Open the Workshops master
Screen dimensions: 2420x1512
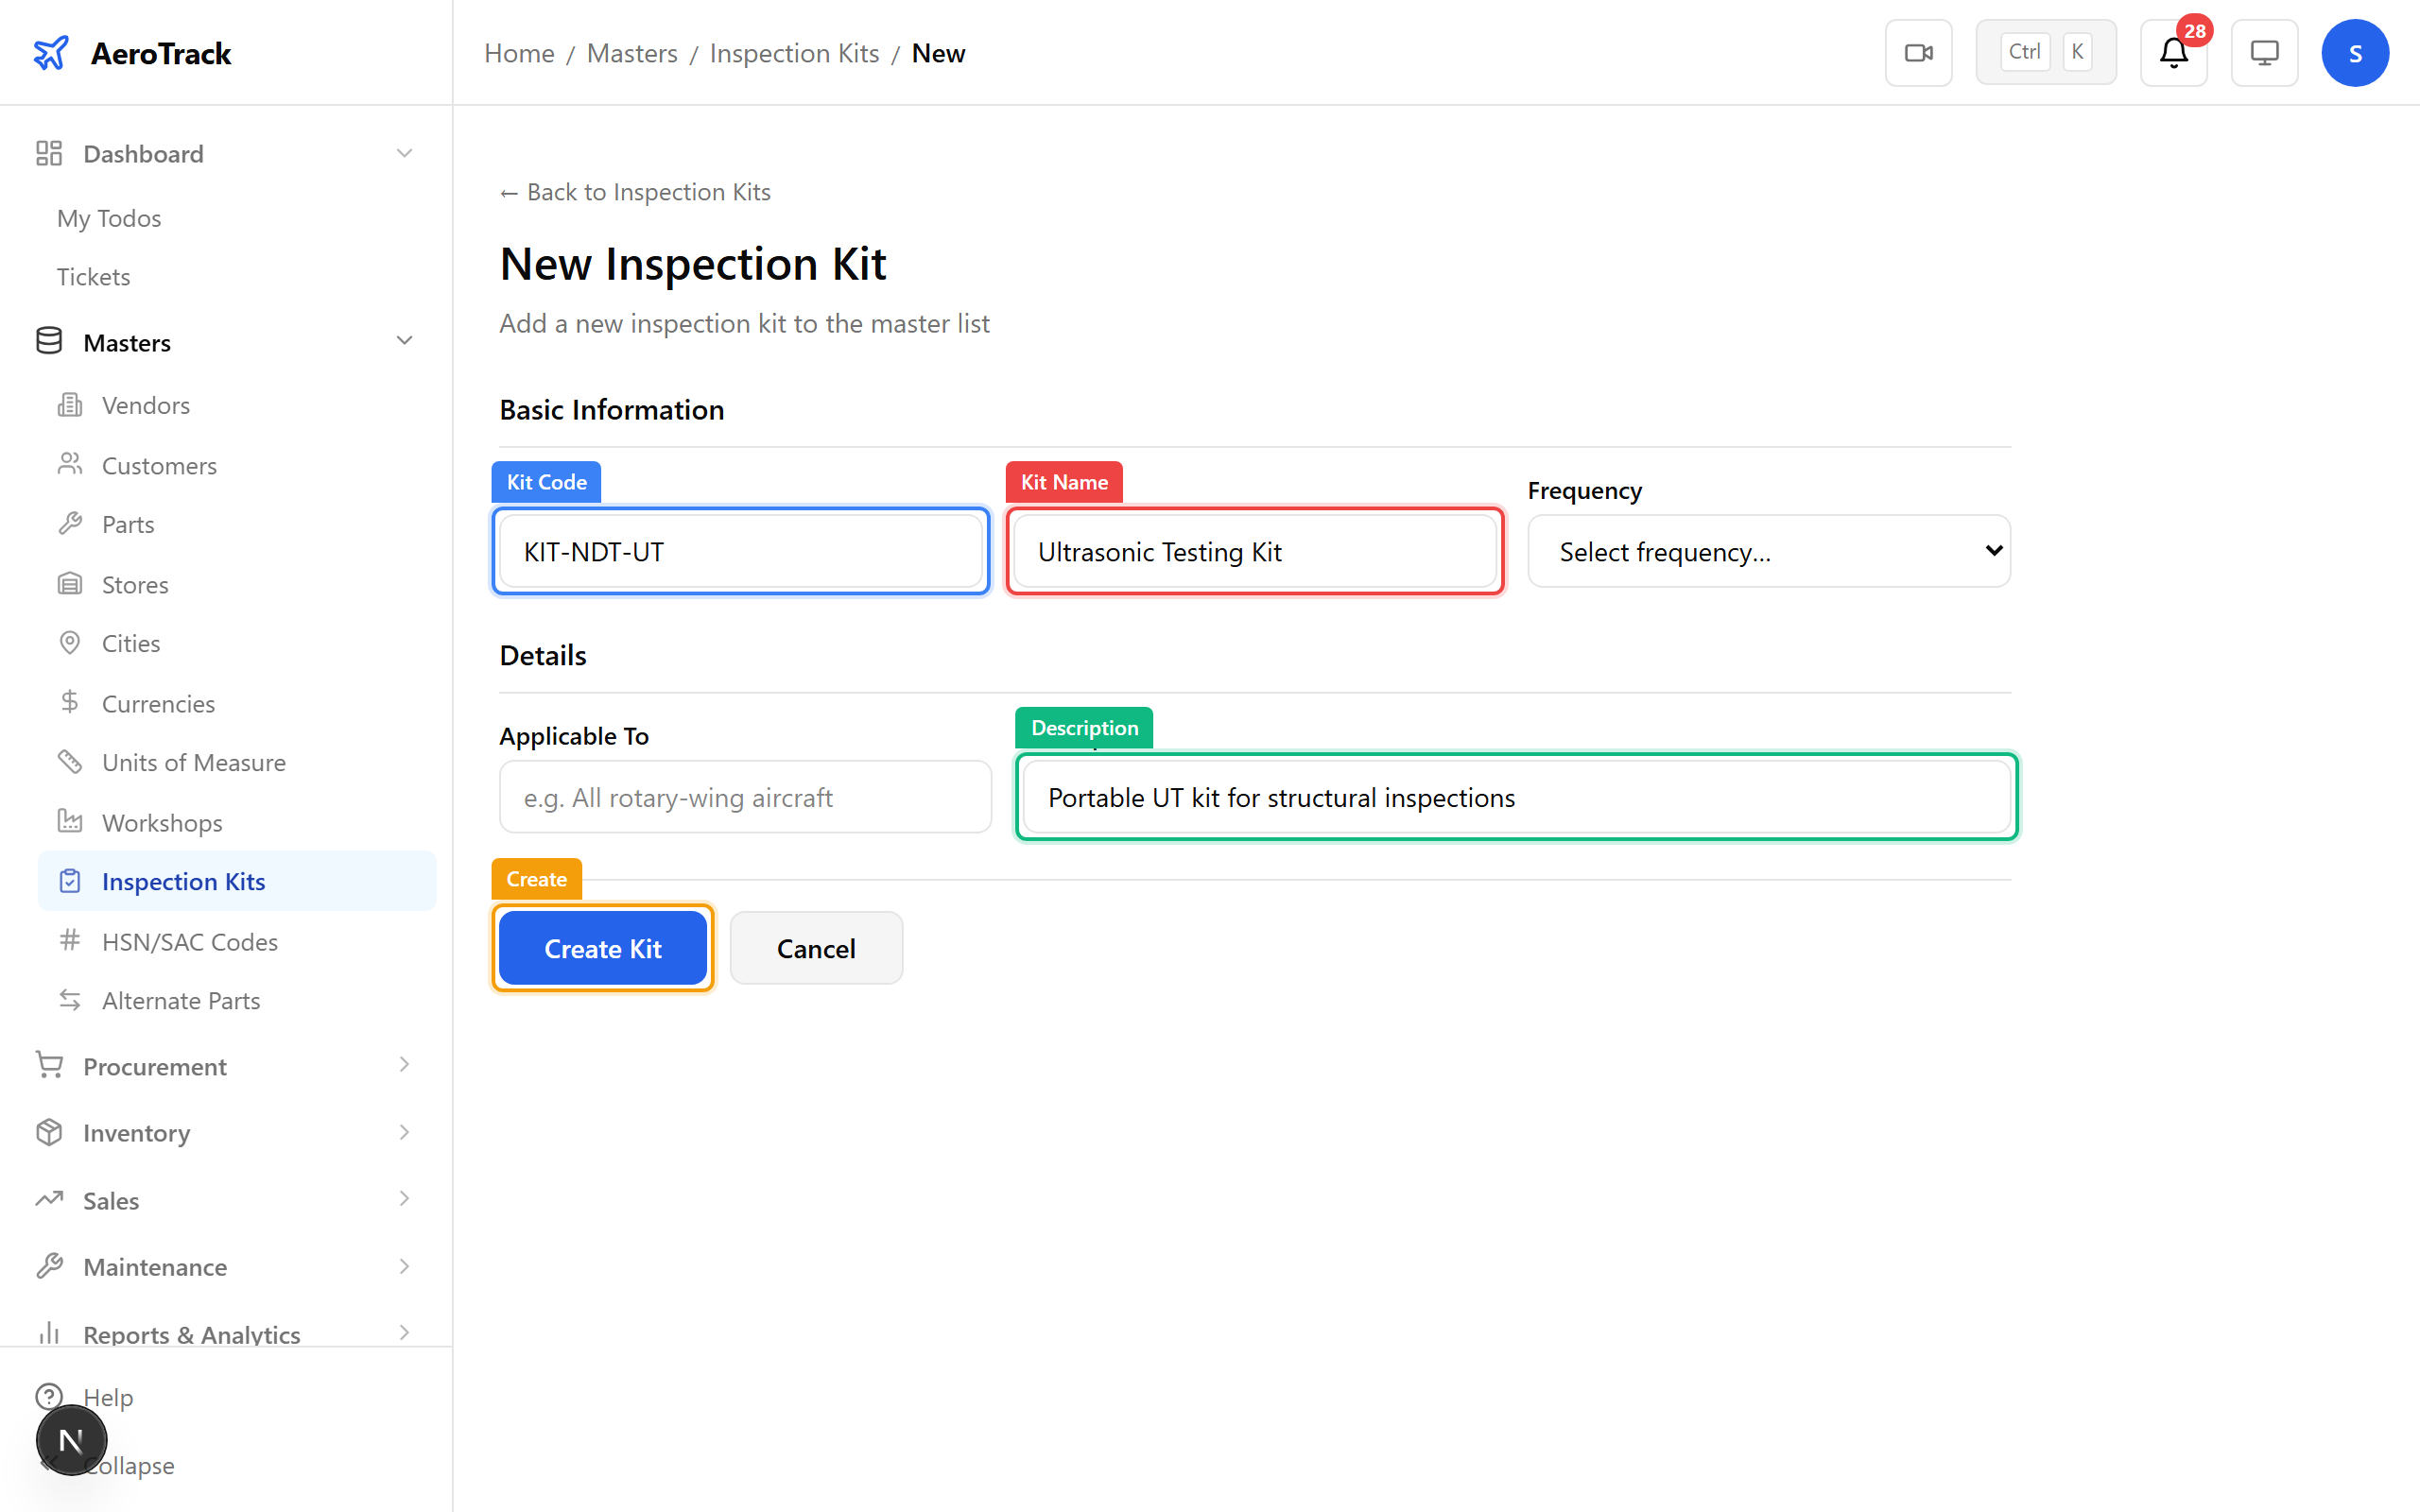(x=163, y=822)
